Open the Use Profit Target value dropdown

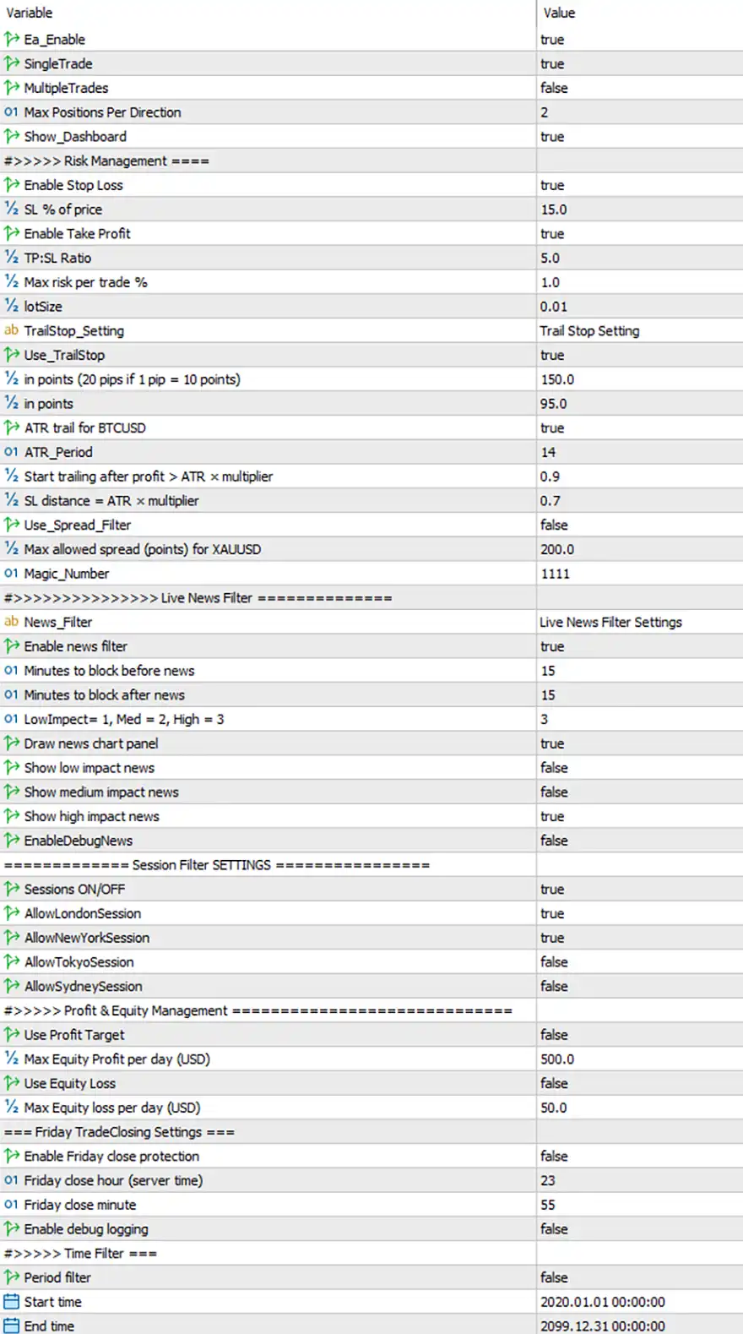tap(639, 1035)
